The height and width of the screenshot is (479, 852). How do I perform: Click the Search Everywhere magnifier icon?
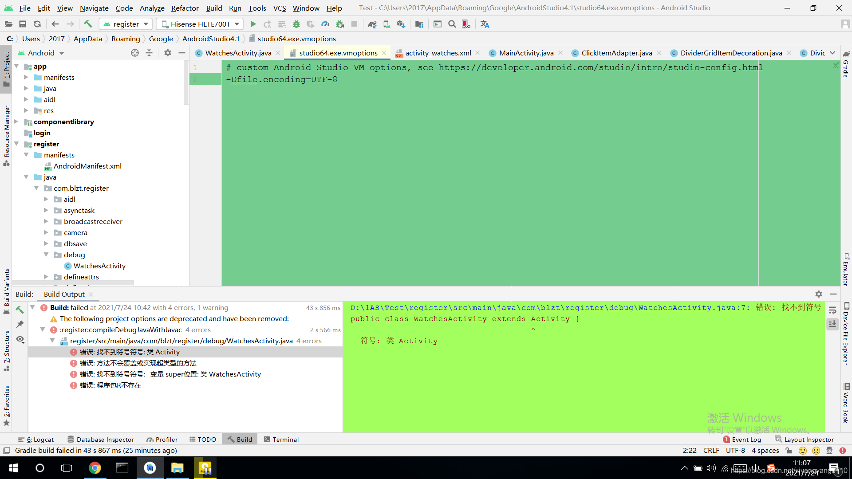click(452, 24)
